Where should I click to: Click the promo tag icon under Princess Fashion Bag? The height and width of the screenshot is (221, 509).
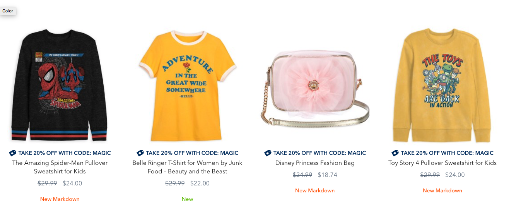click(x=268, y=153)
